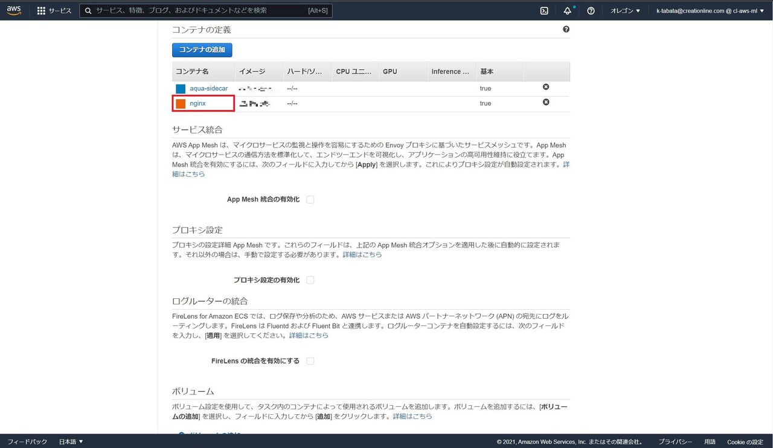The width and height of the screenshot is (773, 448).
Task: Open Cookie の設定 in the footer
Action: click(x=745, y=442)
